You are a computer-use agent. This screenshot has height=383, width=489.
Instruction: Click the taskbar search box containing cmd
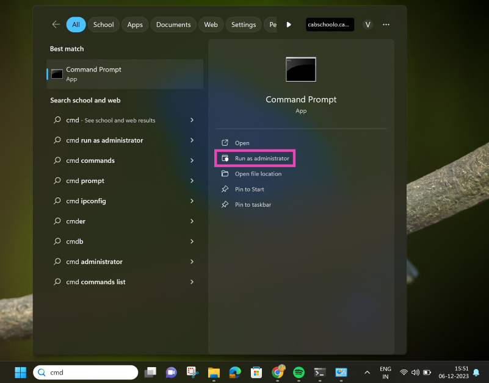[x=85, y=372]
